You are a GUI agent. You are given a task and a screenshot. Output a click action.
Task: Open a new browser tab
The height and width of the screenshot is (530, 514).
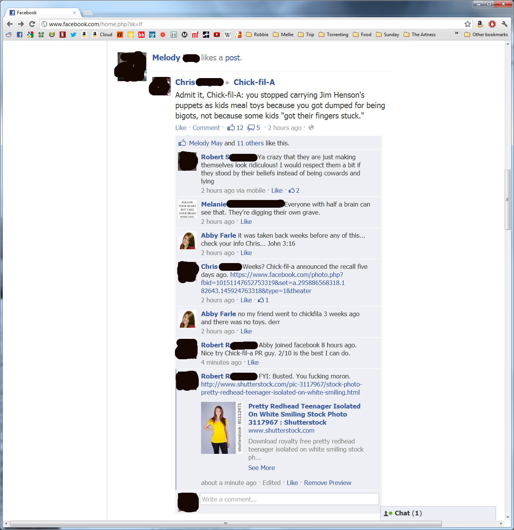click(88, 13)
